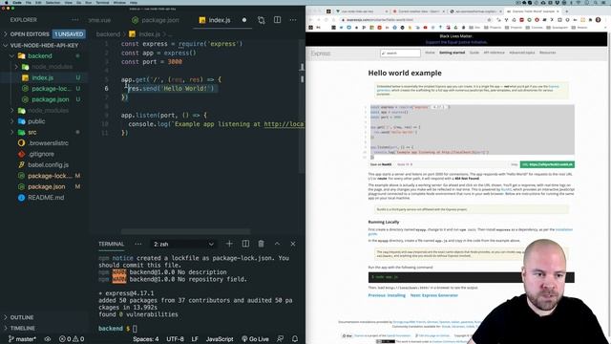Open Guide in Express site nav

pyautogui.click(x=474, y=53)
